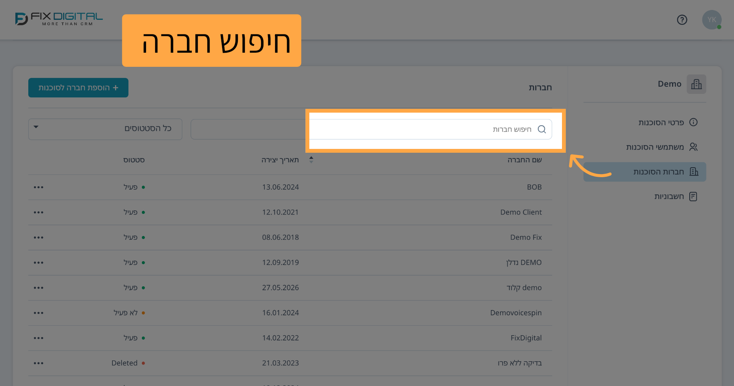The height and width of the screenshot is (386, 734).
Task: Open the three-dot menu for FixDigital
Action: 39,338
